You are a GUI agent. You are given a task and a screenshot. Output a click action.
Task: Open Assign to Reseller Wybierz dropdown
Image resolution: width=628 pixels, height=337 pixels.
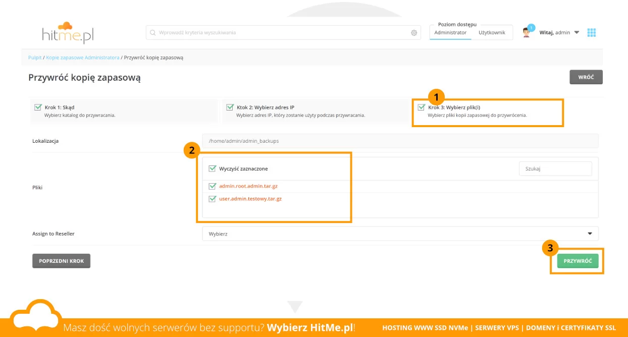[400, 234]
